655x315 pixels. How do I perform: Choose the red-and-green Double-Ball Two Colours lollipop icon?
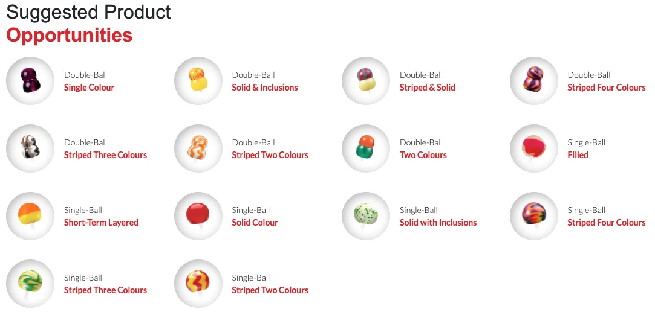coord(365,148)
